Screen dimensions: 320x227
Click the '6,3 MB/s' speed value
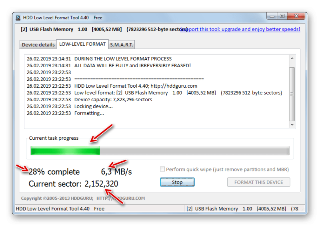click(116, 172)
